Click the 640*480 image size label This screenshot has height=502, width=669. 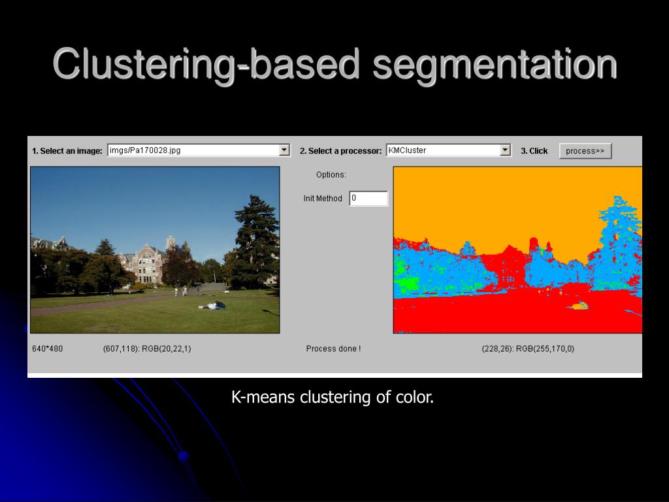point(48,349)
